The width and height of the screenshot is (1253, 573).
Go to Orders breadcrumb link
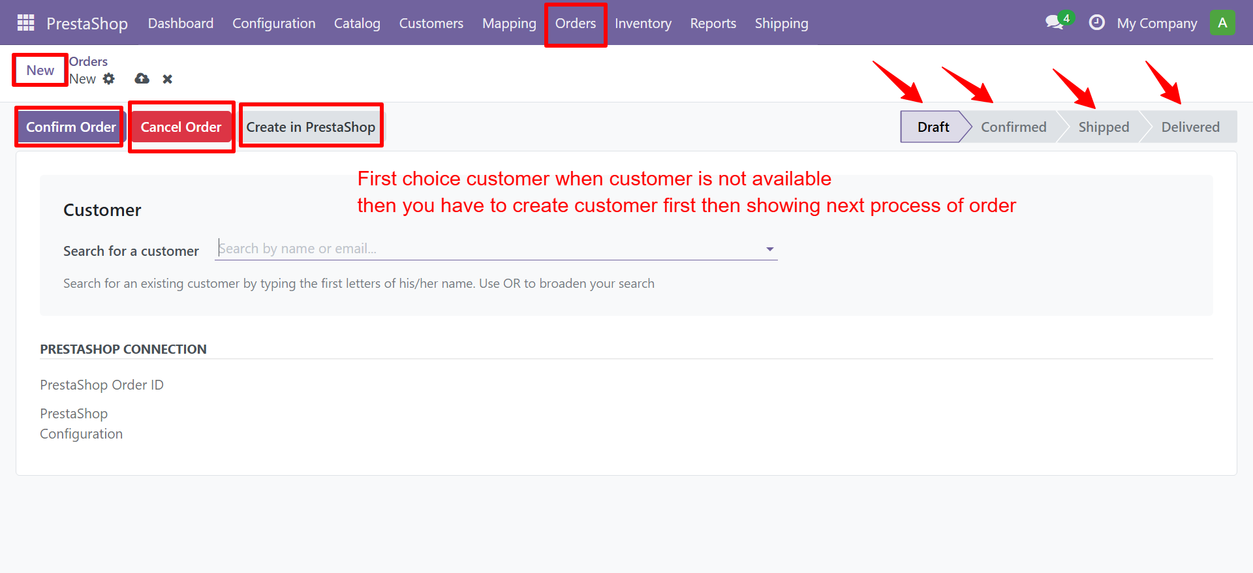88,61
